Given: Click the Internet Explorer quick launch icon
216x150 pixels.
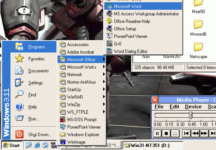Looking at the screenshot, I should point(37,145).
